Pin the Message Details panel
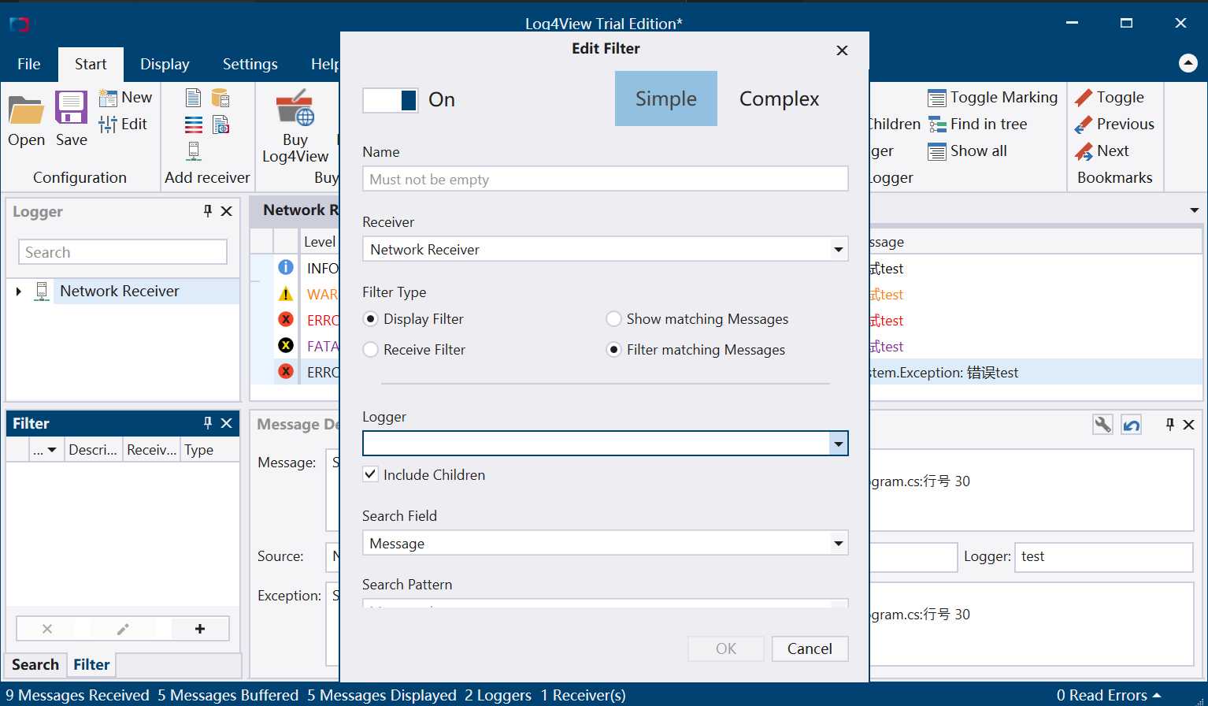Image resolution: width=1208 pixels, height=706 pixels. pos(1170,425)
